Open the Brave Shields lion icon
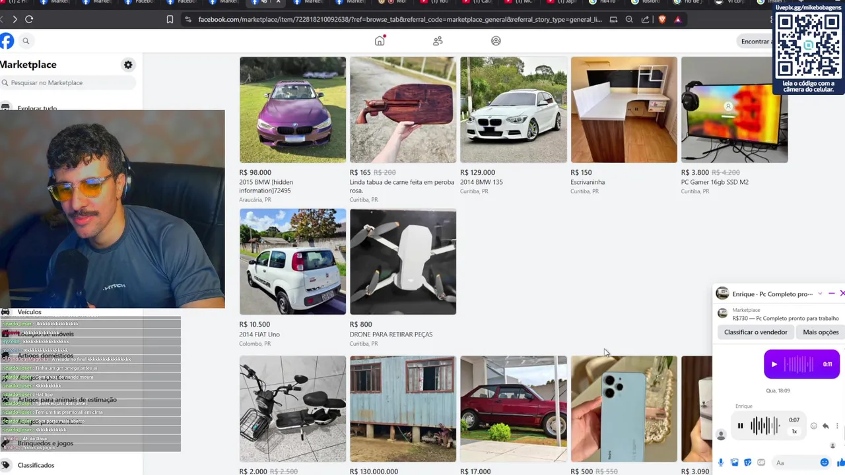 [x=662, y=19]
